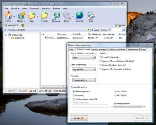Check Rimuovi l'attributo Archivio

pyautogui.click(x=101, y=65)
